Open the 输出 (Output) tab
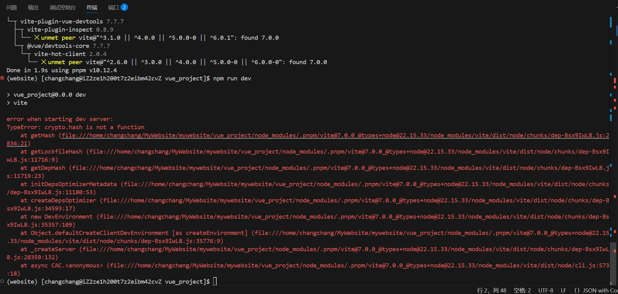The height and width of the screenshot is (294, 618). coord(33,7)
